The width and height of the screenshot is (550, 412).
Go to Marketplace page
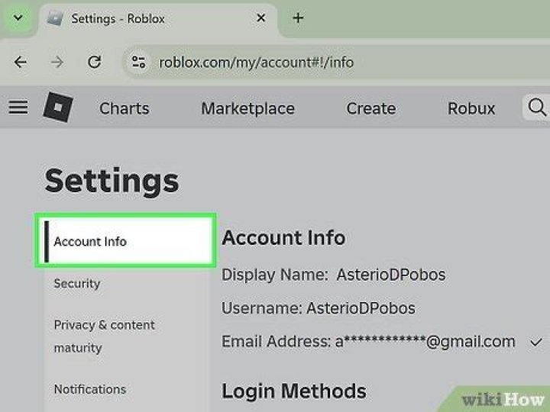pos(247,108)
